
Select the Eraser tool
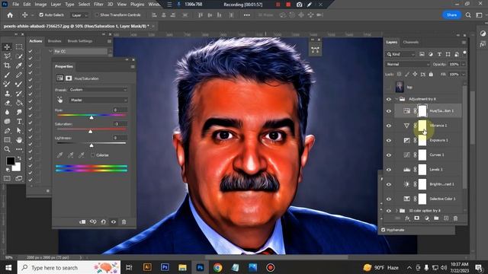pyautogui.click(x=7, y=103)
